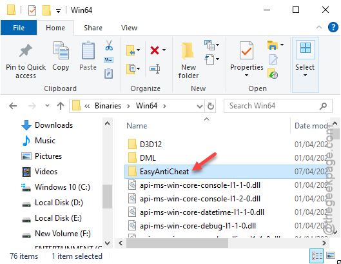Click the Select grid icon
Viewport: 341px width, 264px height.
tap(305, 48)
